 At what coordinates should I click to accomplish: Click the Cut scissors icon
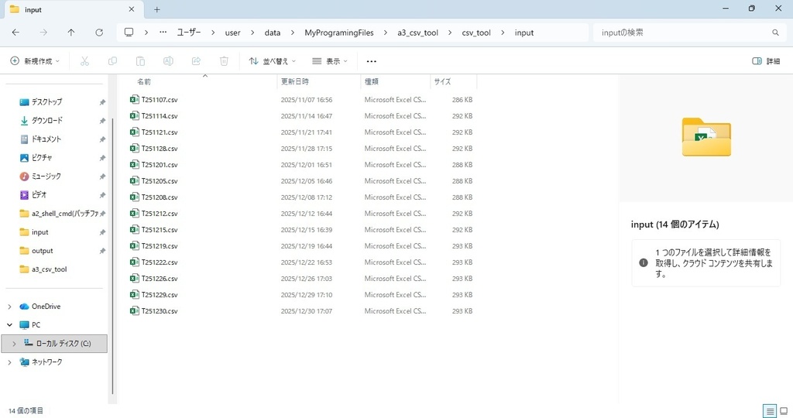tap(84, 61)
